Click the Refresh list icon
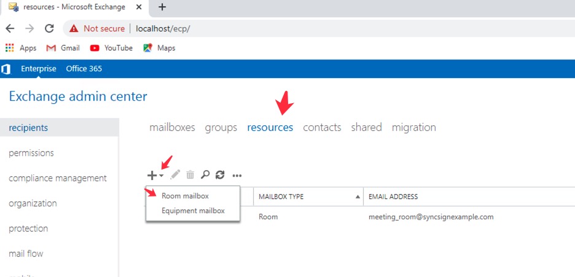575x277 pixels. click(x=220, y=175)
